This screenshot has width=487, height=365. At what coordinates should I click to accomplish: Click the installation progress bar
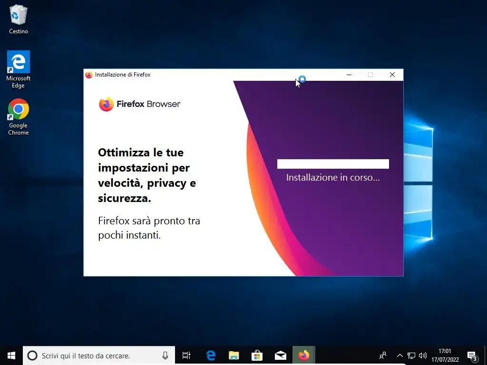[x=333, y=164]
